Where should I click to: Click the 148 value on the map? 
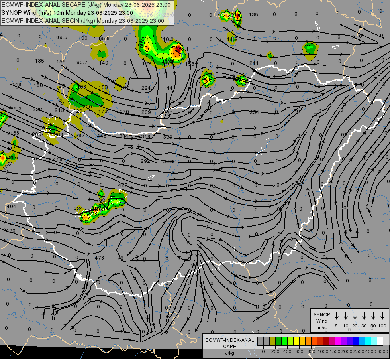point(17,84)
